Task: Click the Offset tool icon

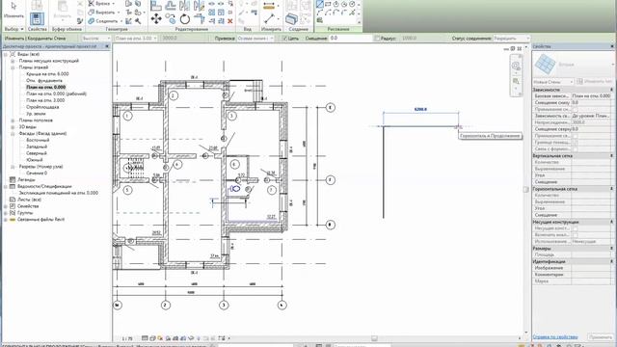Action: coord(171,6)
